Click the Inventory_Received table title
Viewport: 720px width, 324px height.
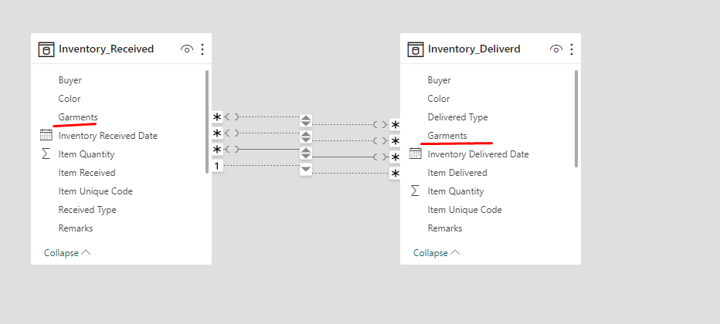click(x=106, y=49)
